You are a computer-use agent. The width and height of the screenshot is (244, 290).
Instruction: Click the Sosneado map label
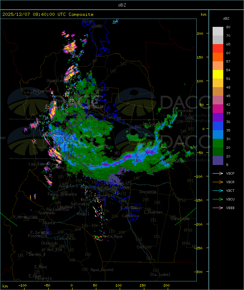(x=47, y=213)
